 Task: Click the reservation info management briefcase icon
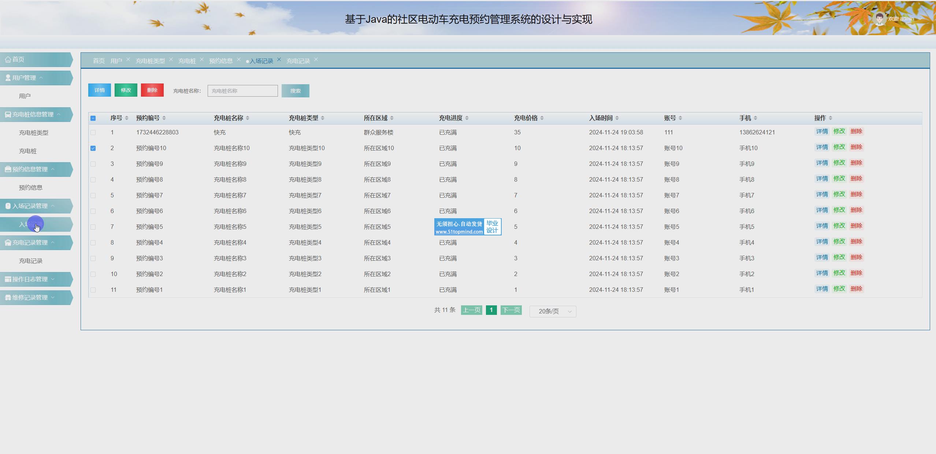[8, 169]
